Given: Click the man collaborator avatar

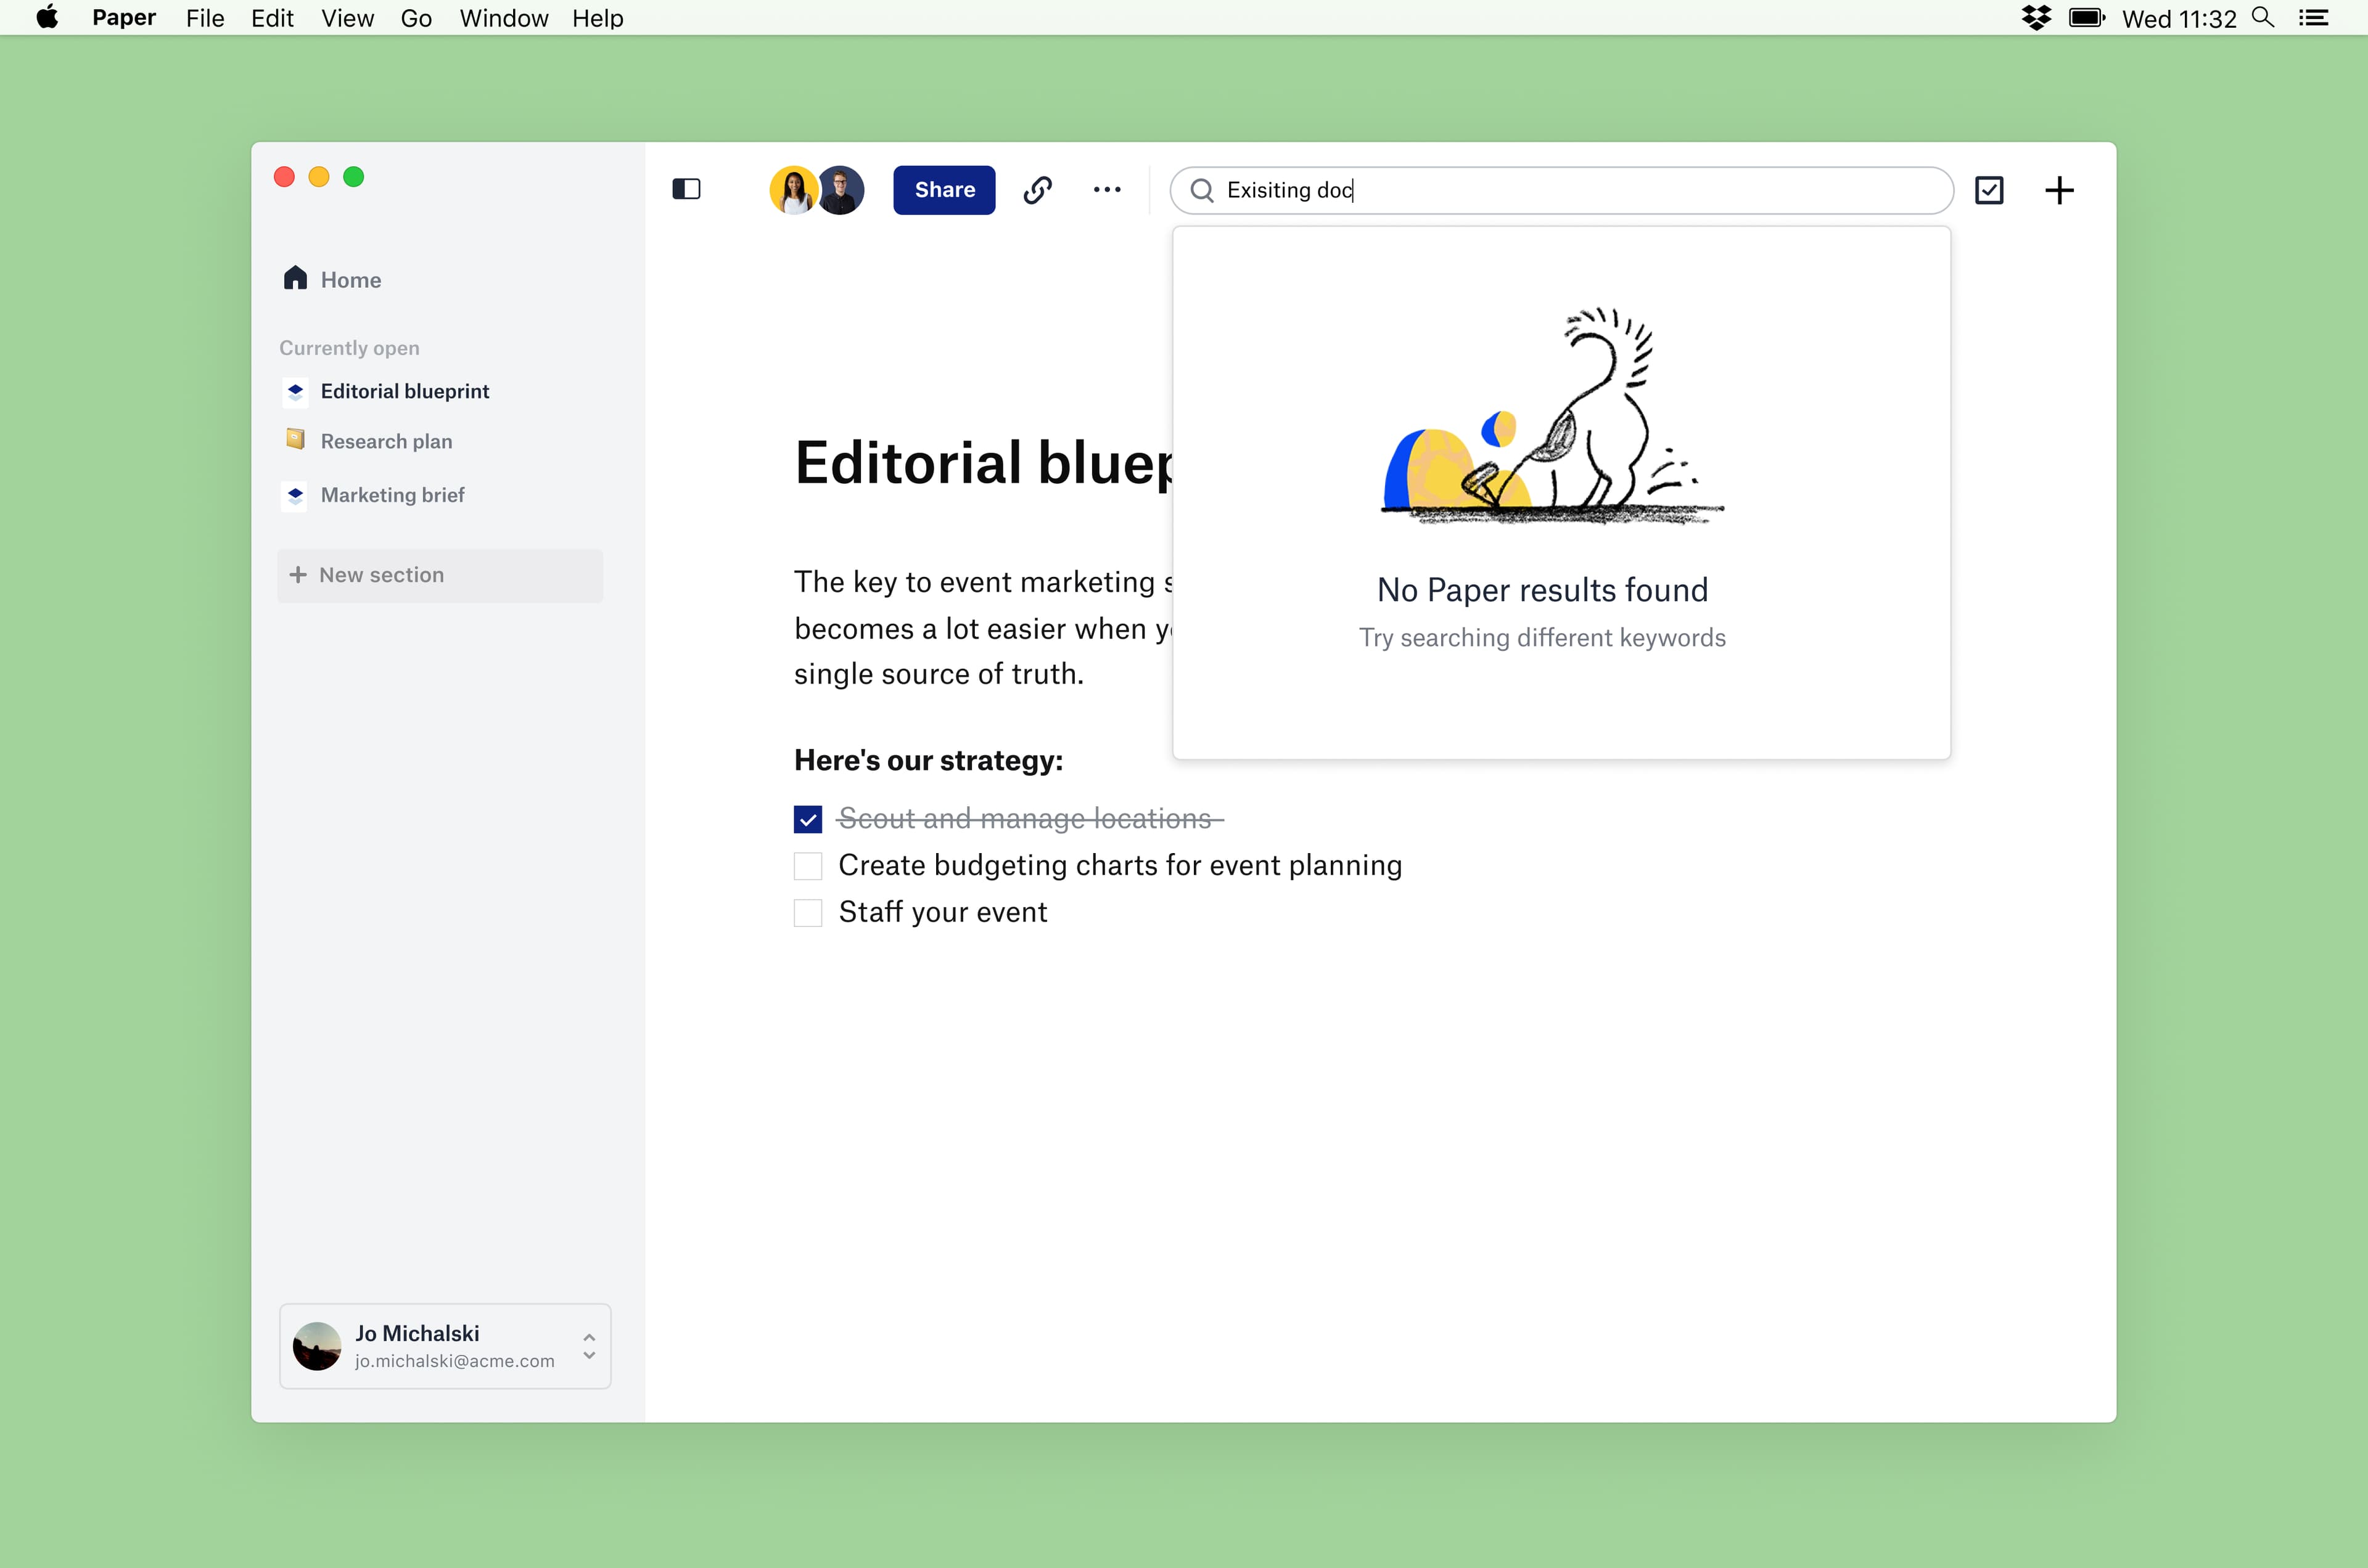Looking at the screenshot, I should pos(841,190).
